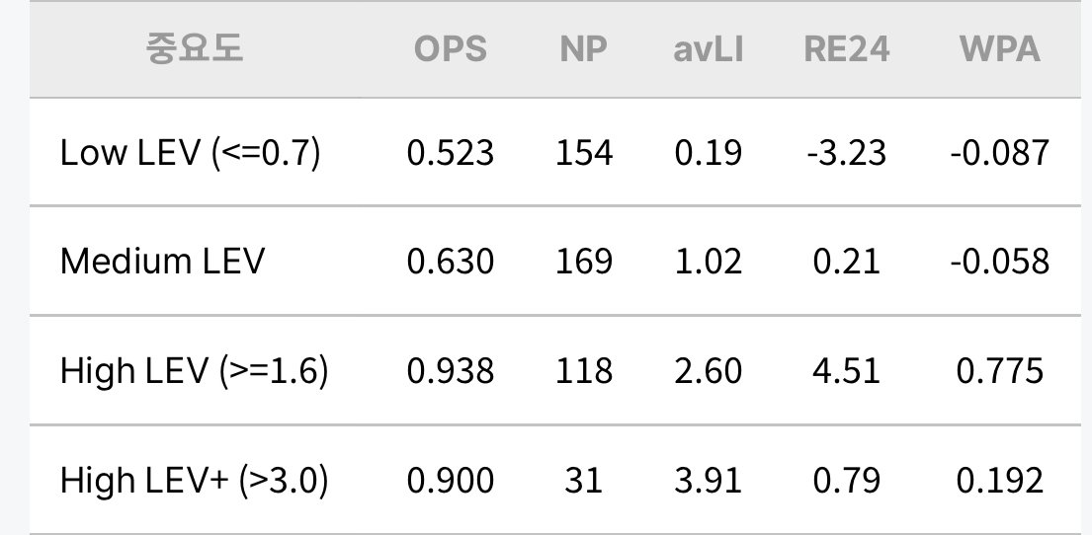Select the NP value 31
Image resolution: width=1092 pixels, height=535 pixels.
click(x=584, y=481)
